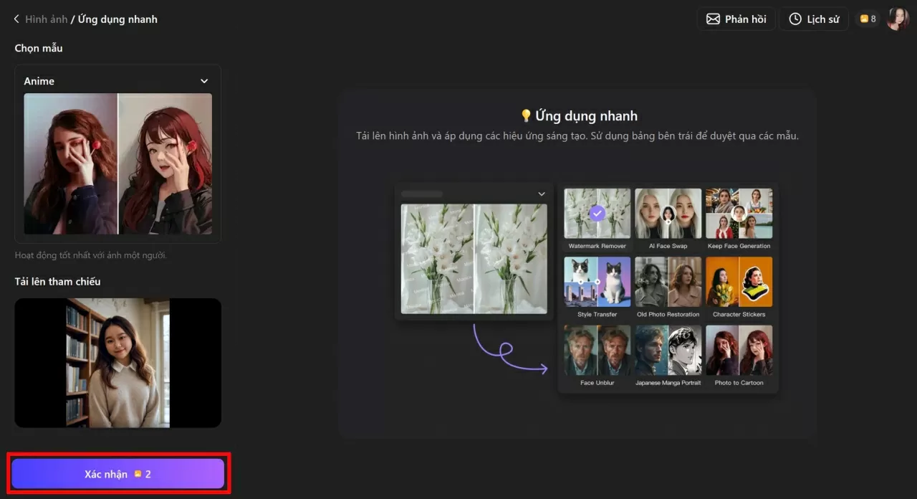Click the chevron arrow next to Anime
This screenshot has height=499, width=917.
[204, 81]
